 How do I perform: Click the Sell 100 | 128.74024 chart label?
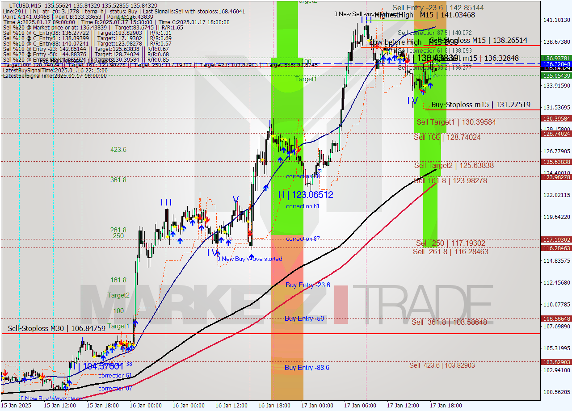(447, 137)
